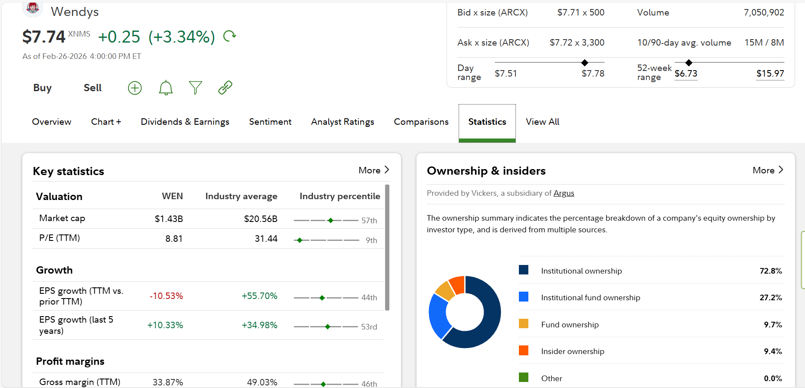Click the chain link icon
The height and width of the screenshot is (388, 805).
pyautogui.click(x=225, y=88)
